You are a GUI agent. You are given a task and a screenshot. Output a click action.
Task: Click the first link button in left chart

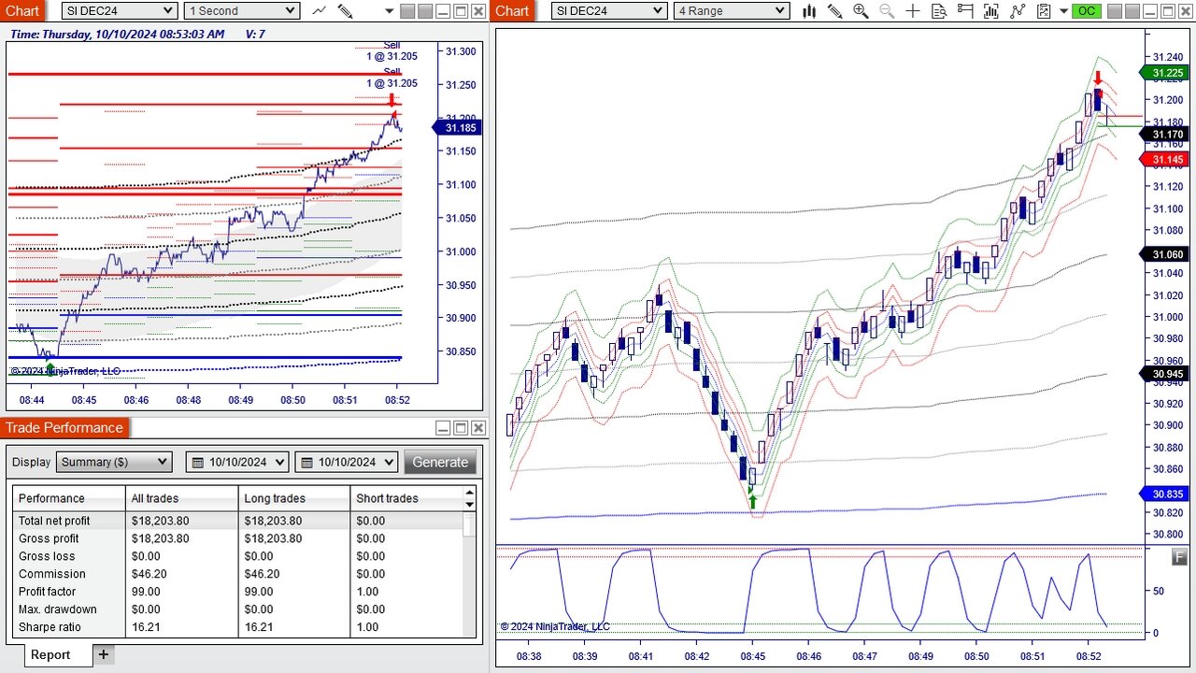coord(407,11)
